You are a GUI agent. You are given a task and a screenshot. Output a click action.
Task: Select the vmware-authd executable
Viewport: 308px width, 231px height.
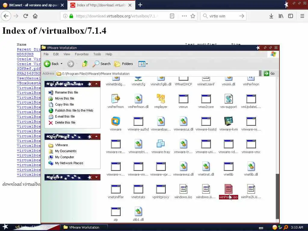point(138,121)
